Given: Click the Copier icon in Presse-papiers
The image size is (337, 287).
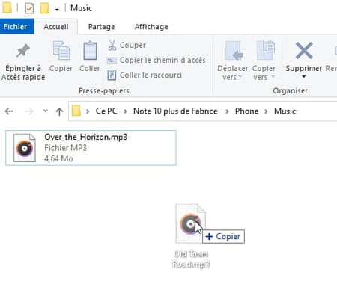Looking at the screenshot, I should [61, 51].
